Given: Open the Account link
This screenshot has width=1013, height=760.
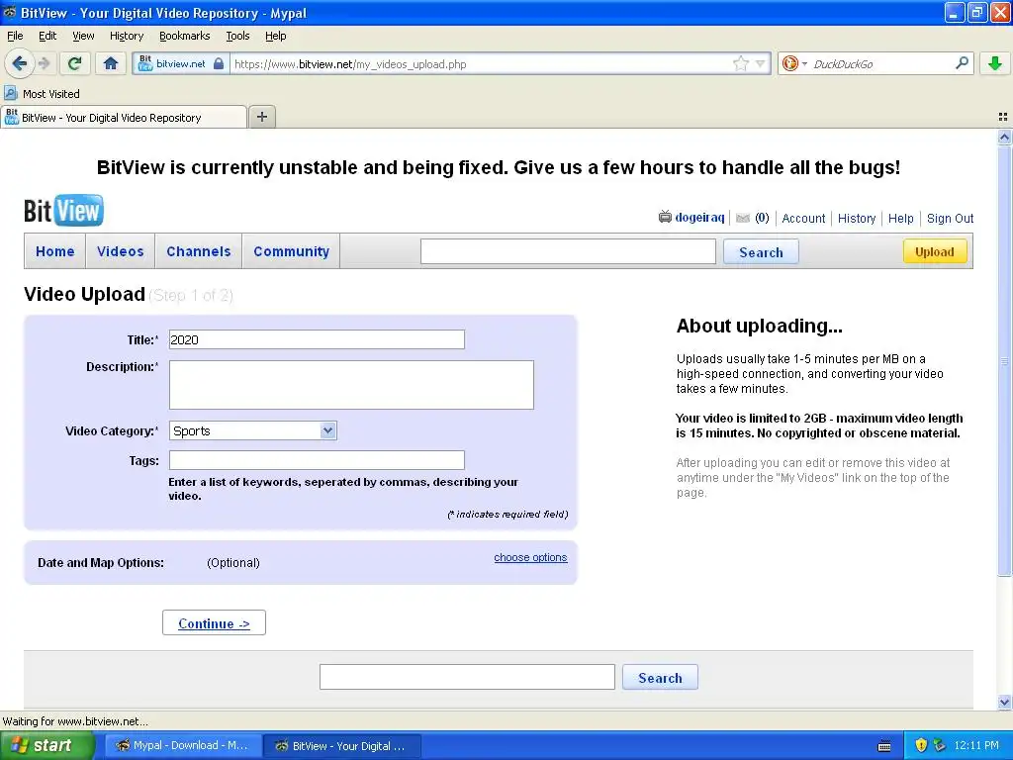Looking at the screenshot, I should coord(803,219).
